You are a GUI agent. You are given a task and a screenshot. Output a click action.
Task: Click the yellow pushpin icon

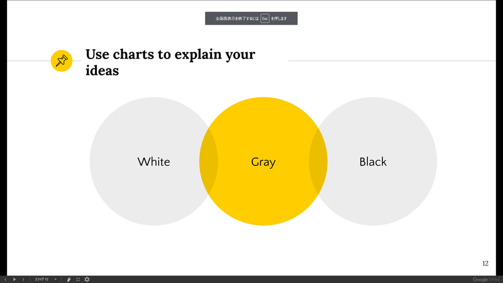(62, 60)
